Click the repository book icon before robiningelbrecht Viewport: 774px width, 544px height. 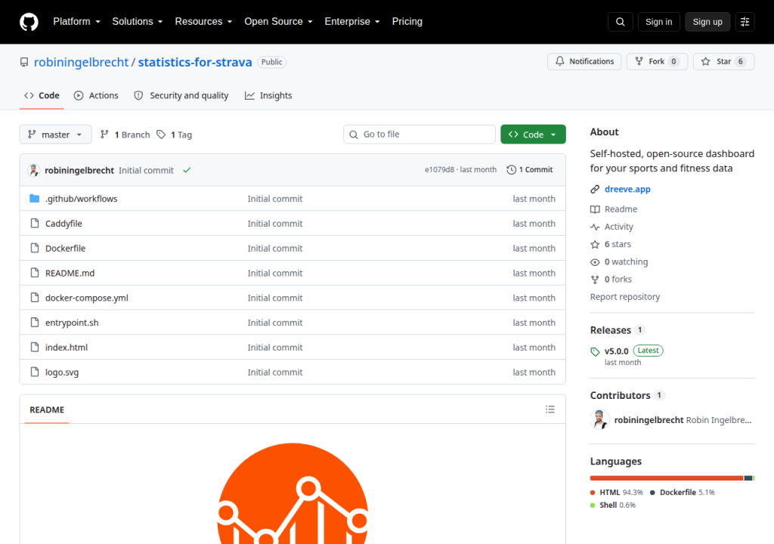tap(24, 62)
